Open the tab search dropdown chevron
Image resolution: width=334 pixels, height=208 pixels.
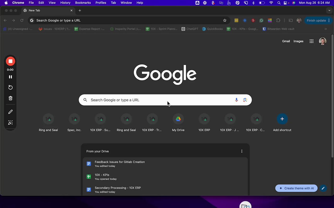pos(329,10)
